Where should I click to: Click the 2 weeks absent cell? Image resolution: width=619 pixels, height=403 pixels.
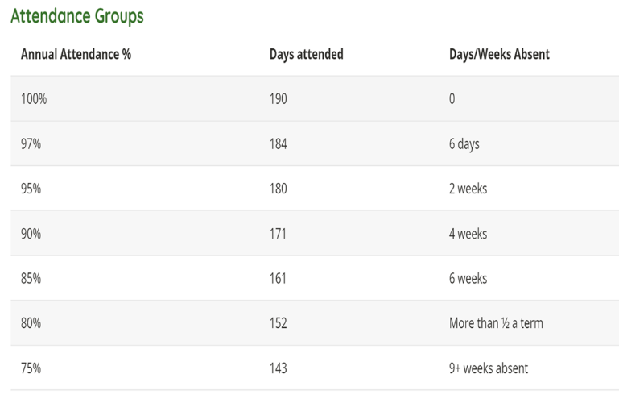coord(468,189)
